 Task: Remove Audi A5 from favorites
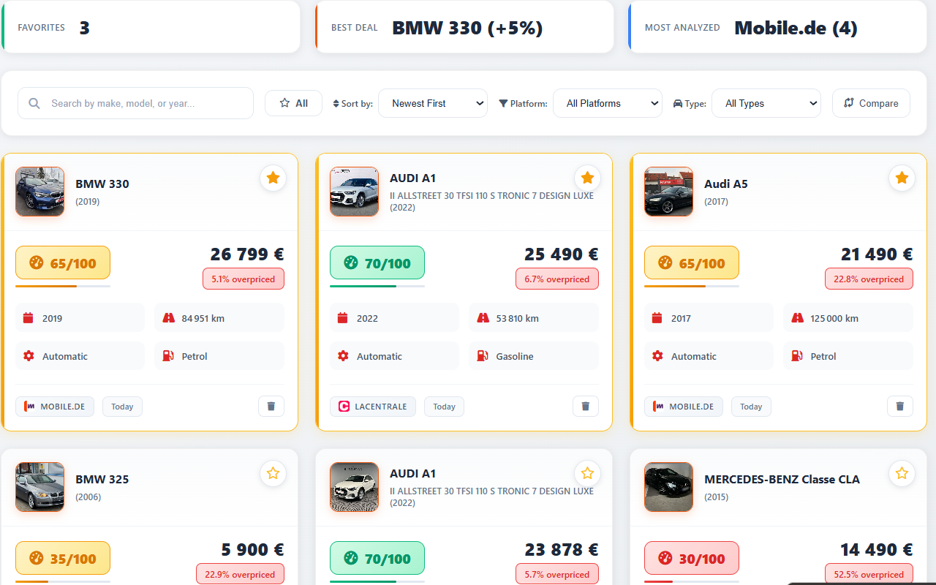902,178
